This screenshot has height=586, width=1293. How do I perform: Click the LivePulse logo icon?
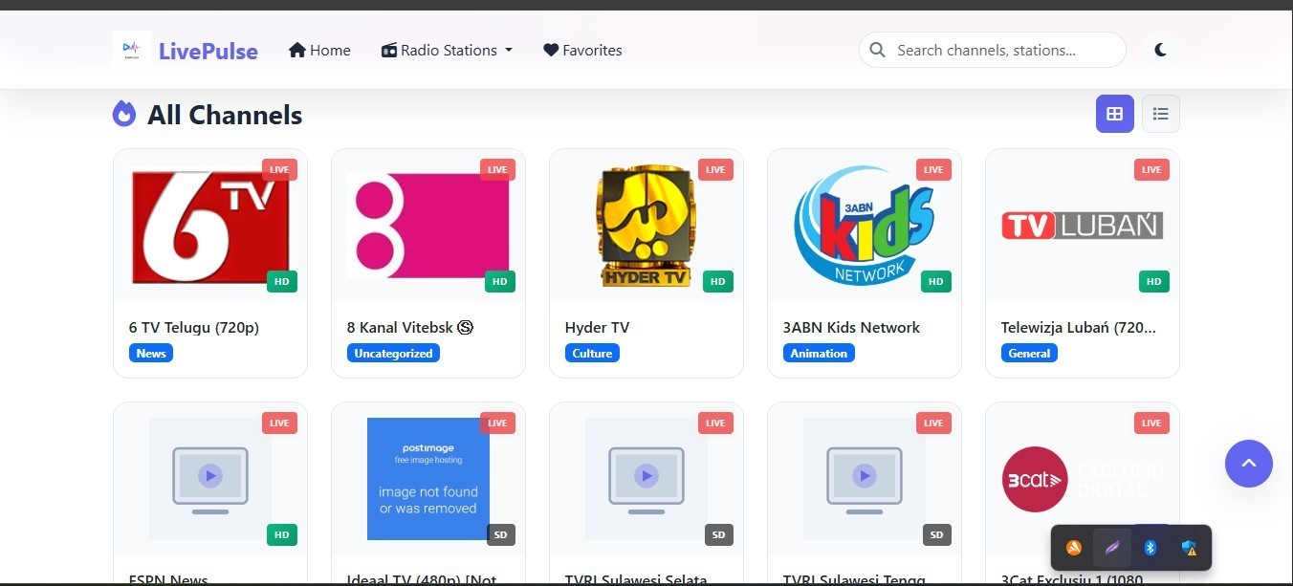point(132,49)
